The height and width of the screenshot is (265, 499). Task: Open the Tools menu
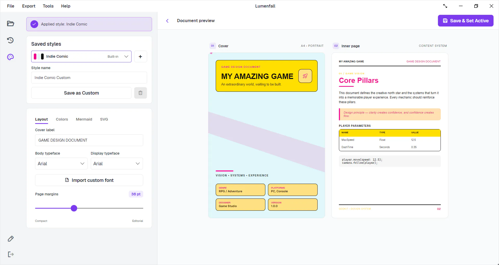(x=48, y=6)
